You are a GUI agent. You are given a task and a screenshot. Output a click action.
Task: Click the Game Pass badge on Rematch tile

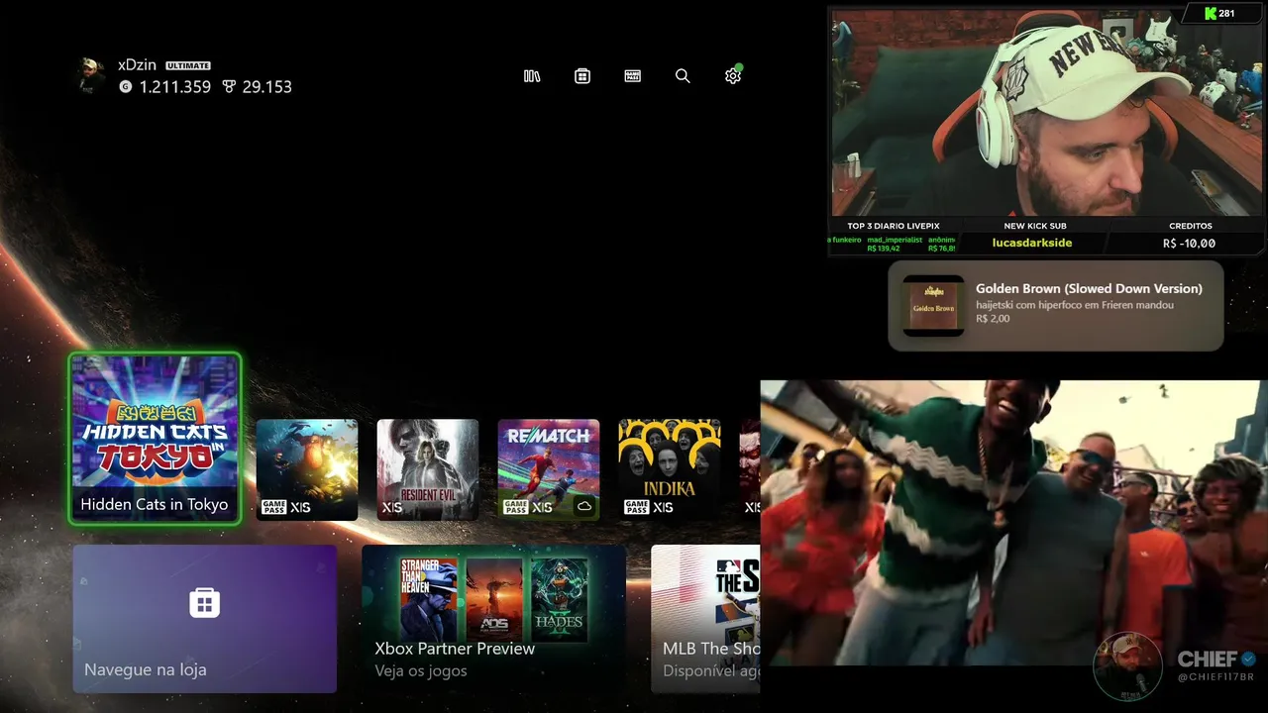coord(515,507)
